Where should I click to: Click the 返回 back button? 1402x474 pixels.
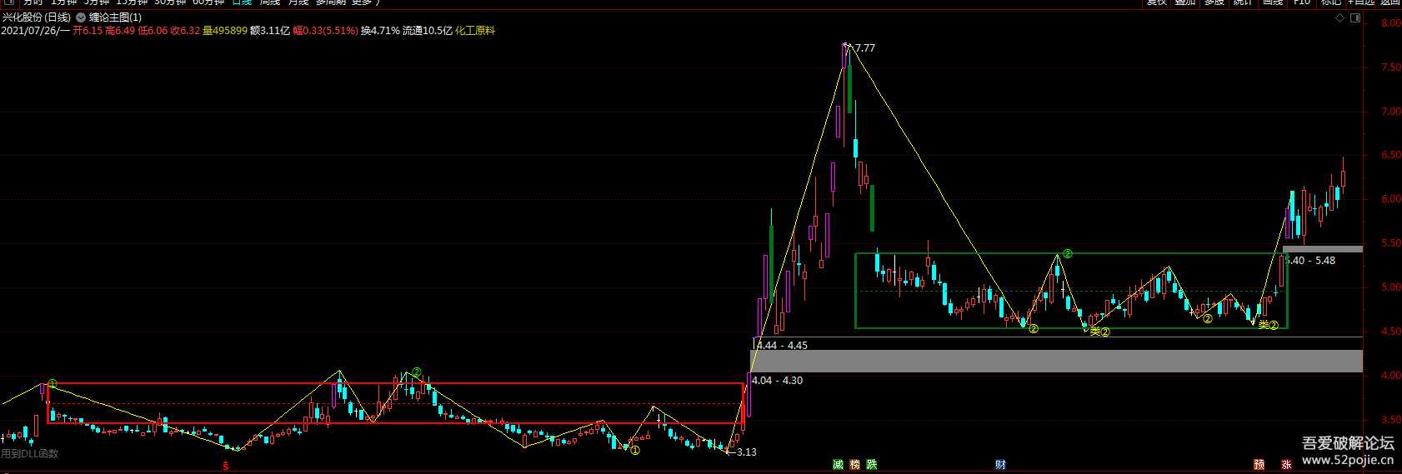1389,2
